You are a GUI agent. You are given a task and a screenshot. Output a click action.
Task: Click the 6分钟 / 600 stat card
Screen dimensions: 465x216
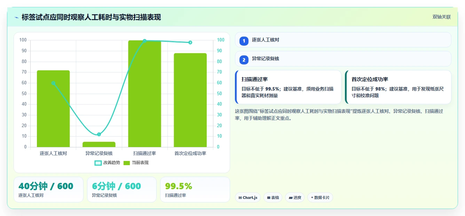point(122,190)
